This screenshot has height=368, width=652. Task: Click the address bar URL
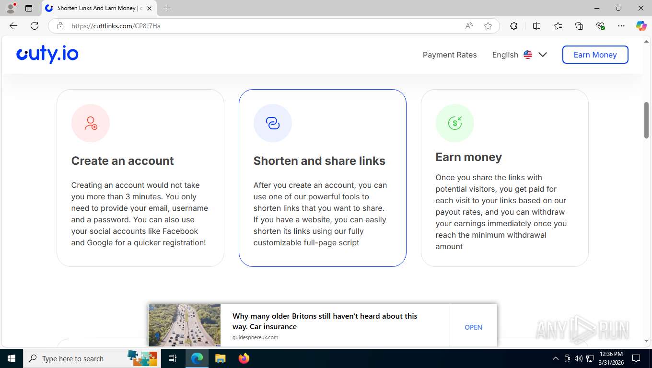[116, 26]
